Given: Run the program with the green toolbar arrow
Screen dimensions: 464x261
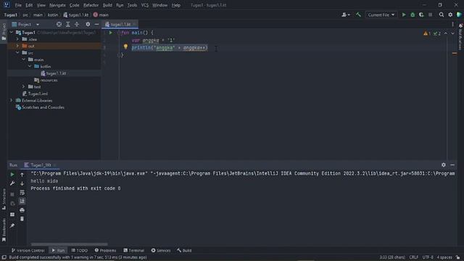Looking at the screenshot, I should [404, 14].
